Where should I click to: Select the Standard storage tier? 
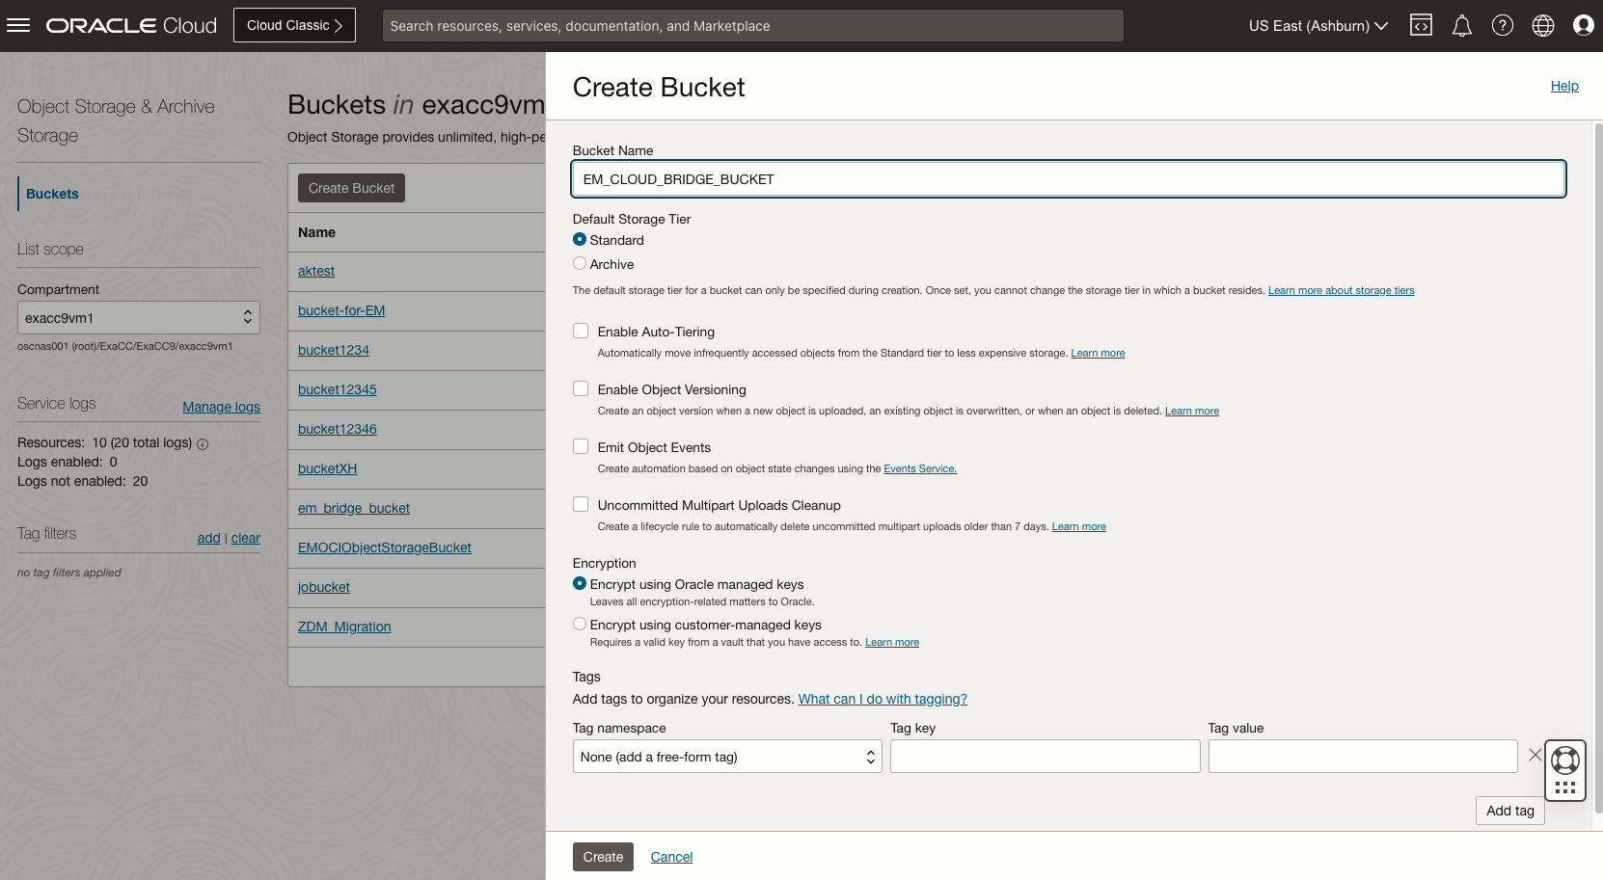coord(580,240)
